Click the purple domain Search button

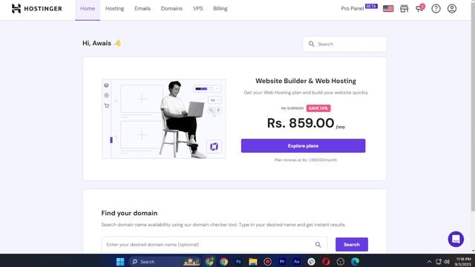(352, 245)
